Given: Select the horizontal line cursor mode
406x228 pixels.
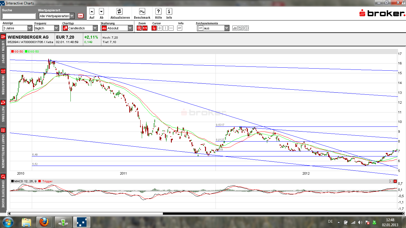Looking at the screenshot, I should [171, 28].
